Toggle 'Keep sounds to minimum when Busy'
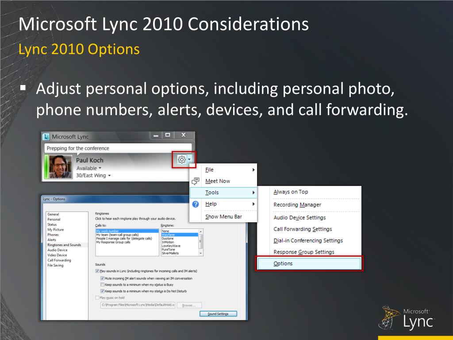 102,285
